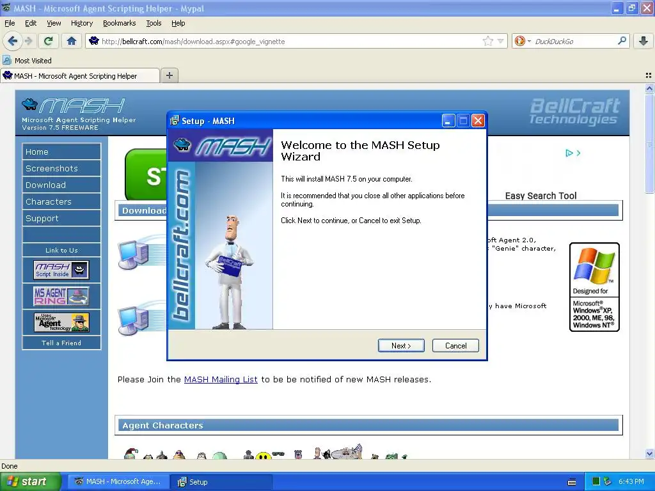Screen dimensions: 655x491
Task: Open the Edit menu
Action: pyautogui.click(x=31, y=23)
